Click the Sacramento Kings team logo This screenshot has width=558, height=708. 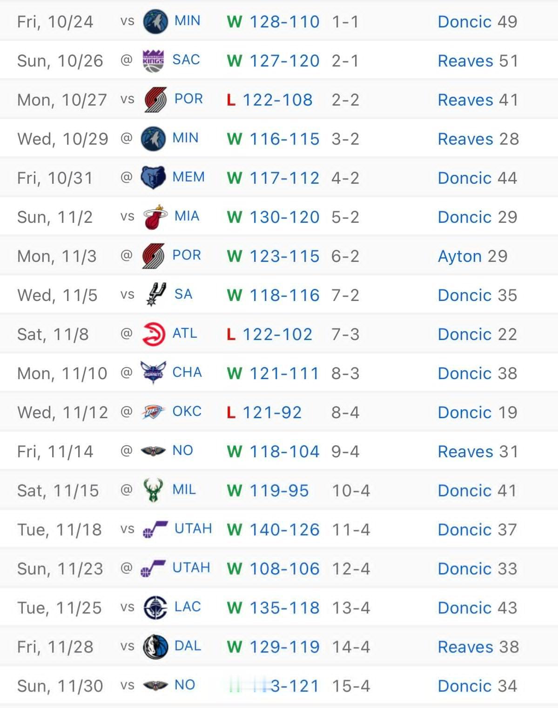pos(153,60)
